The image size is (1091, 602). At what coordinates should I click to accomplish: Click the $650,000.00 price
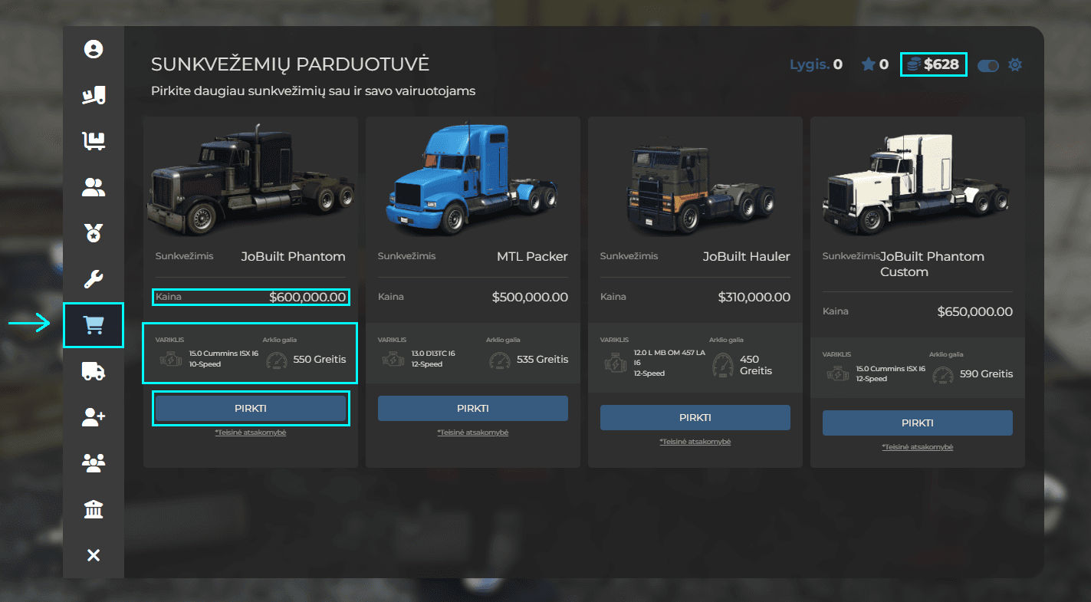[x=974, y=312]
